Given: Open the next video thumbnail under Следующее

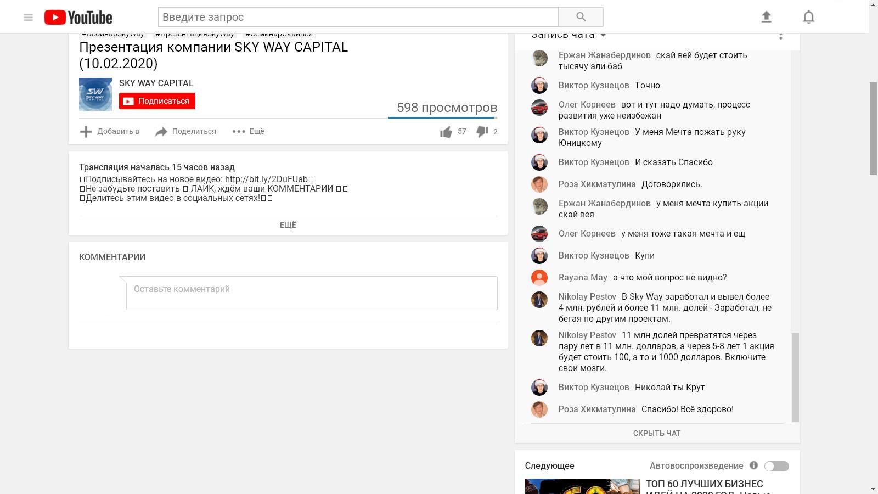Looking at the screenshot, I should coord(582,486).
